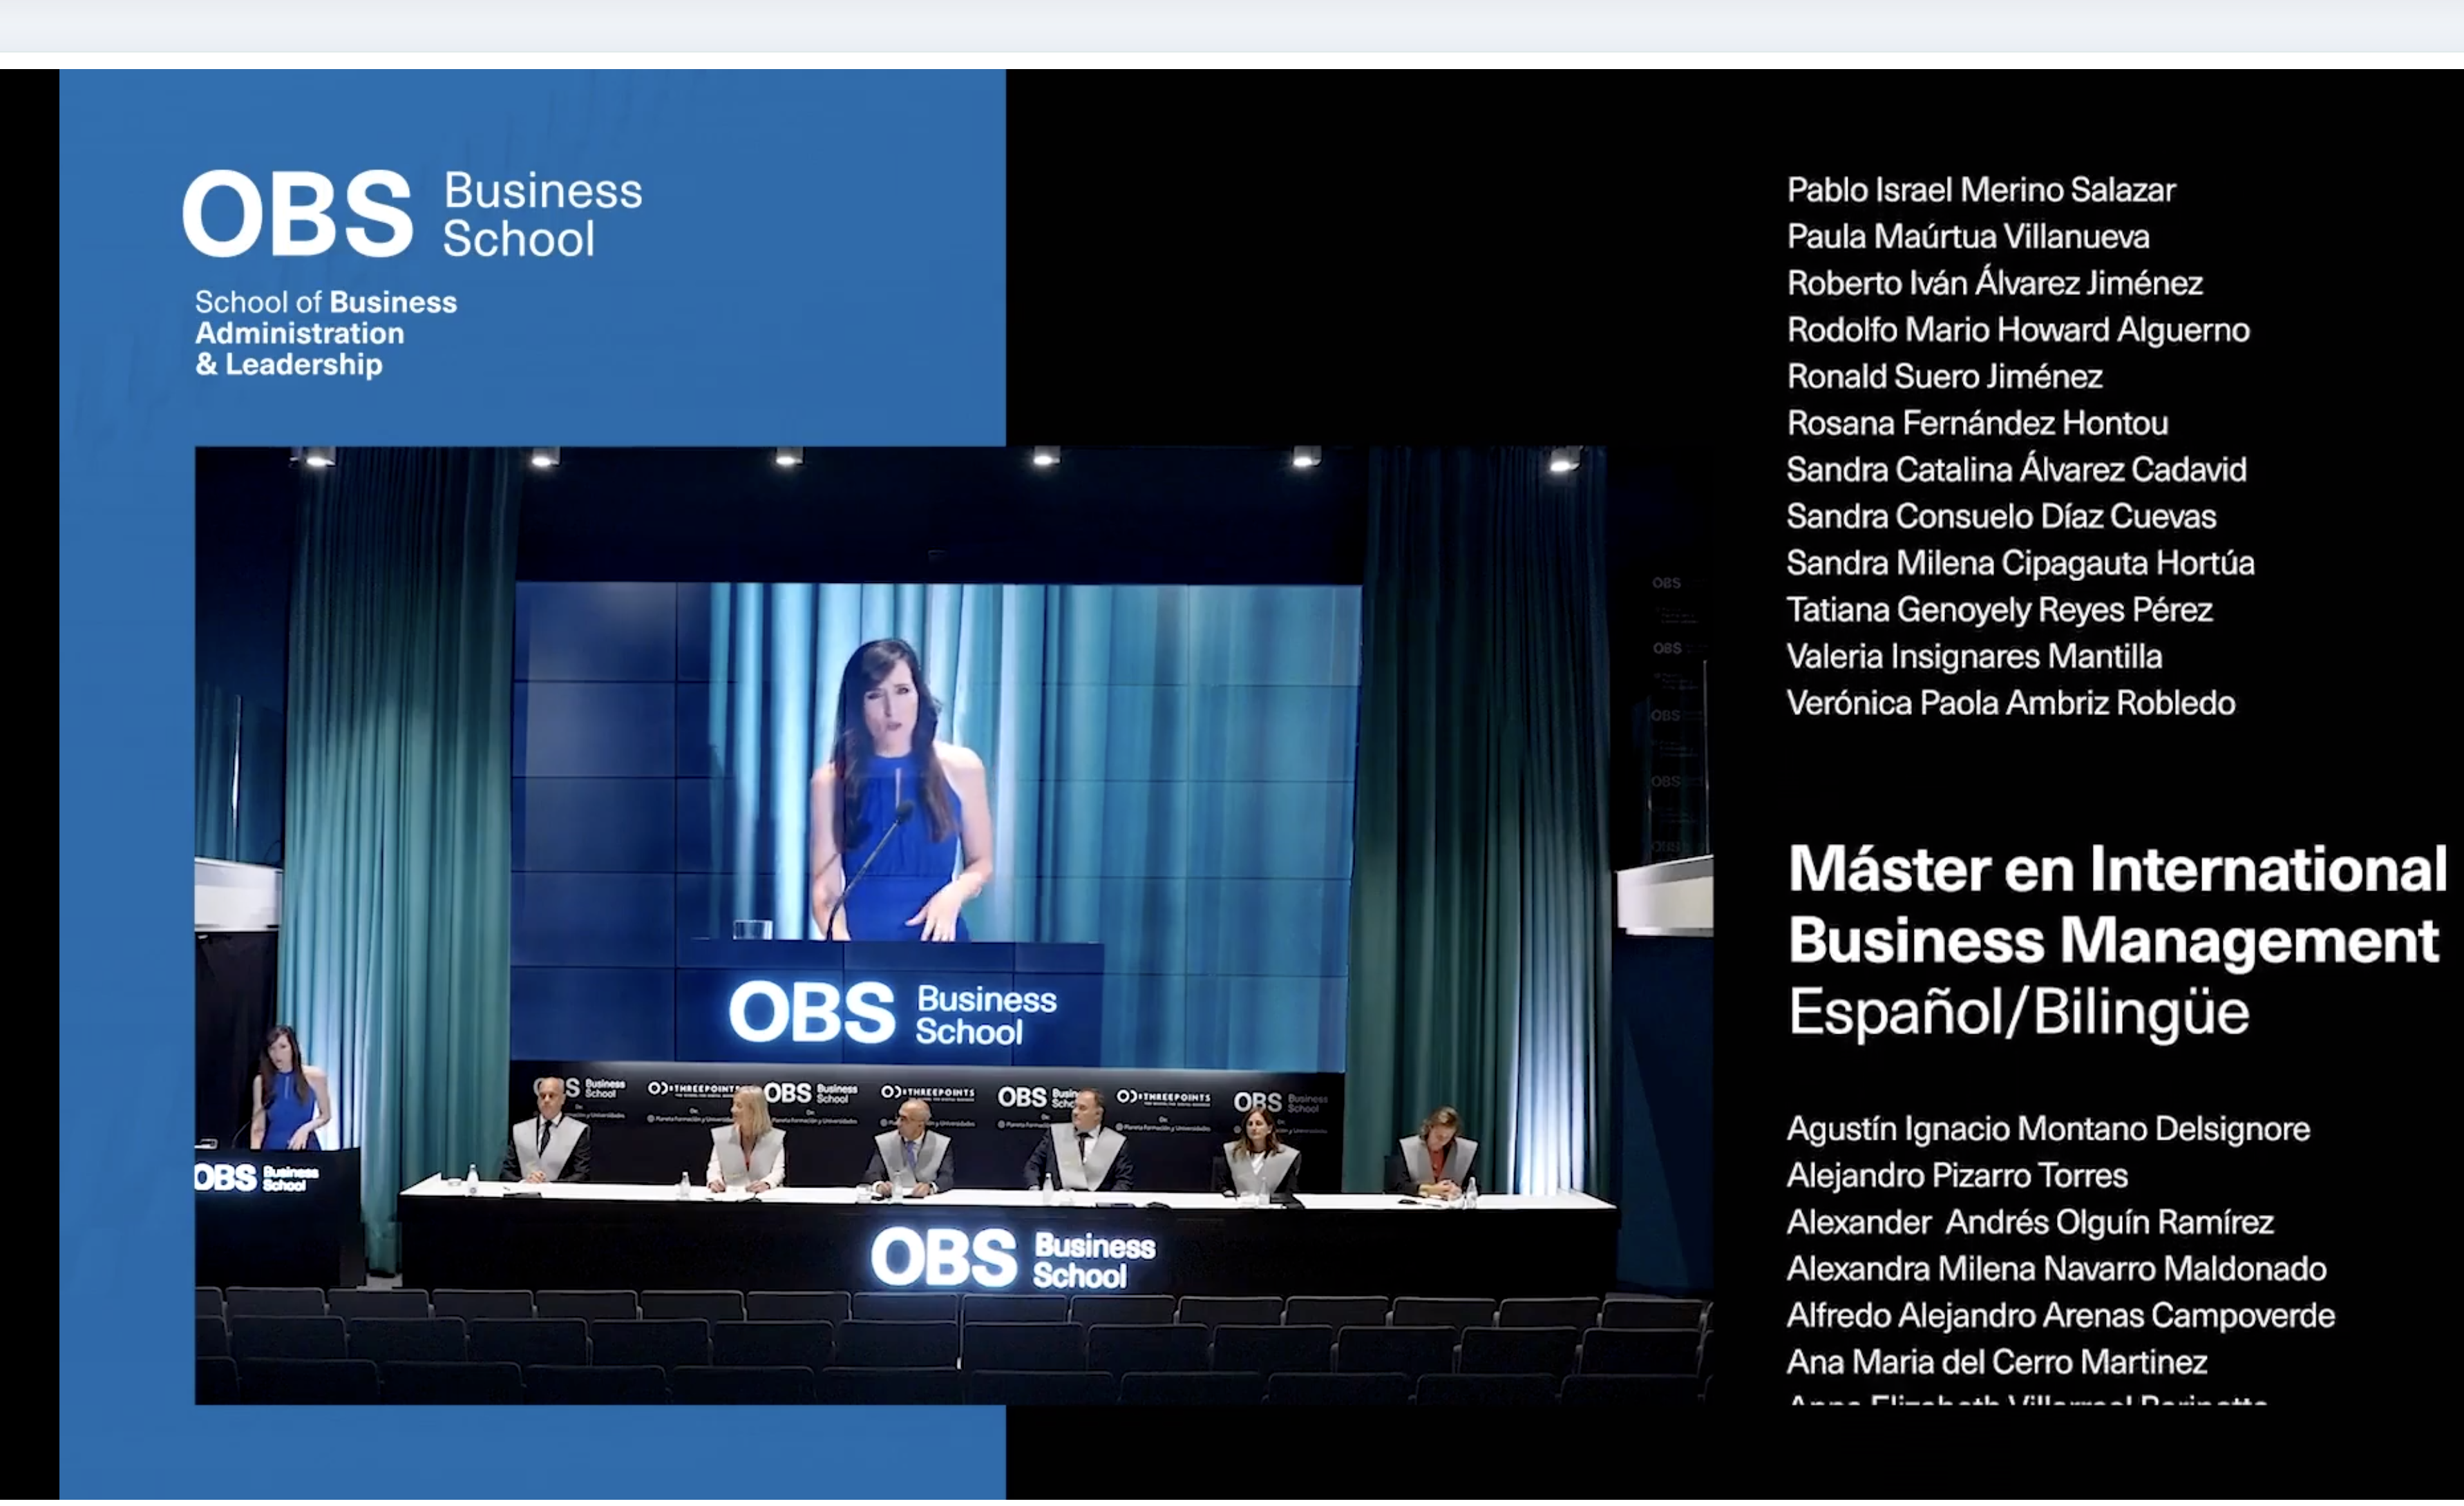Viewport: 2464px width, 1506px height.
Task: Click the 'Máster en International Business Management' heading
Action: pos(2117,906)
